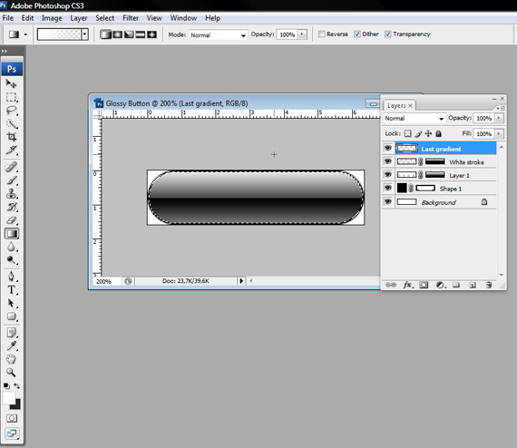
Task: Select the Magic Wand tool
Action: (11, 123)
